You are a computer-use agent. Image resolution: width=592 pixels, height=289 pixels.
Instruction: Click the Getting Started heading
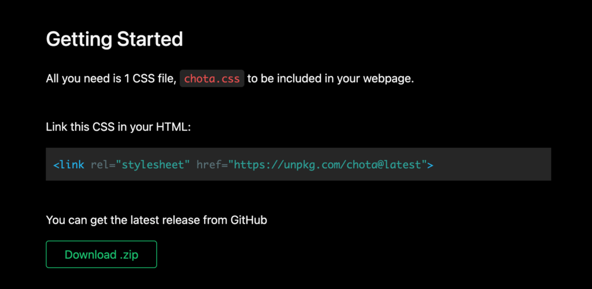(x=114, y=39)
